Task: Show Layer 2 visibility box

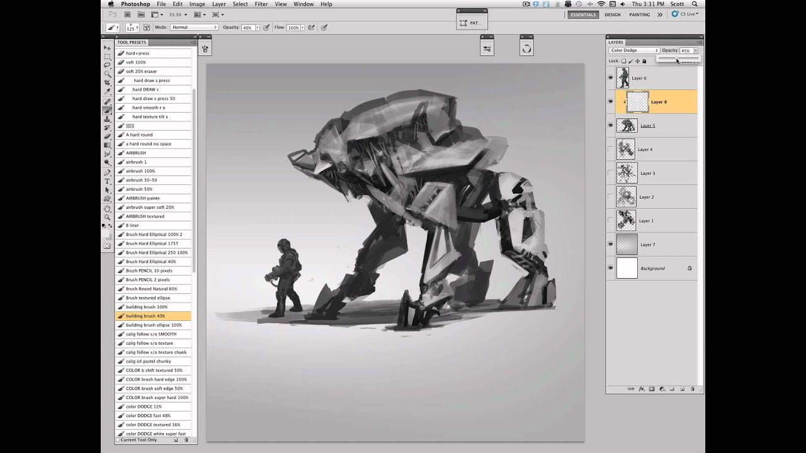Action: (610, 197)
